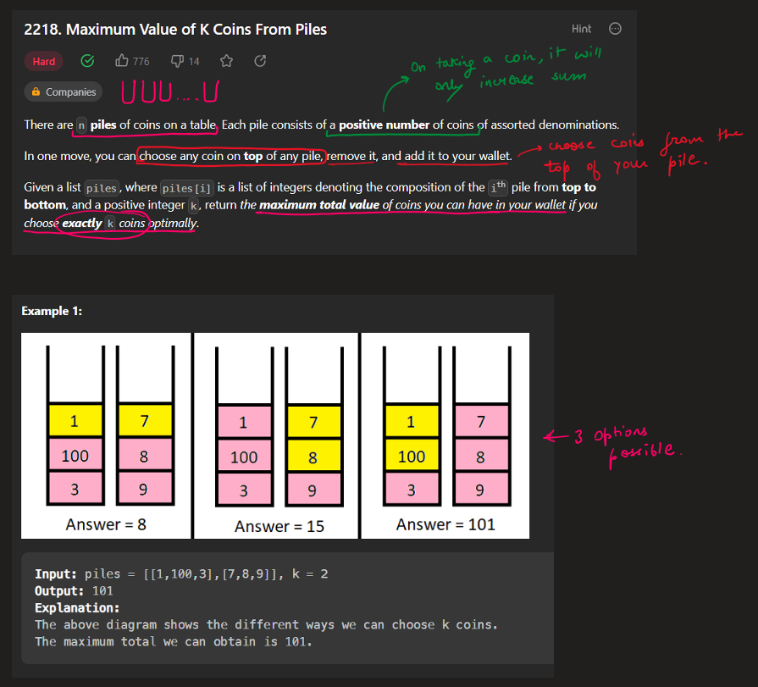Click the inline code word piles[i]
This screenshot has width=758, height=687.
pos(185,188)
